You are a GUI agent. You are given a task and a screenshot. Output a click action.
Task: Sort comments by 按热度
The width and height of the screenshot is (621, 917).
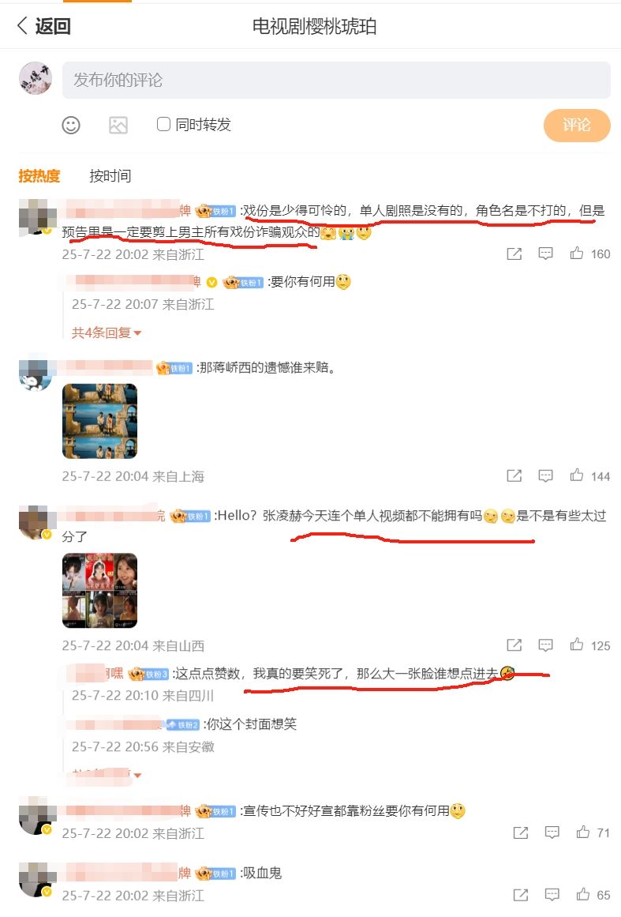tap(39, 175)
